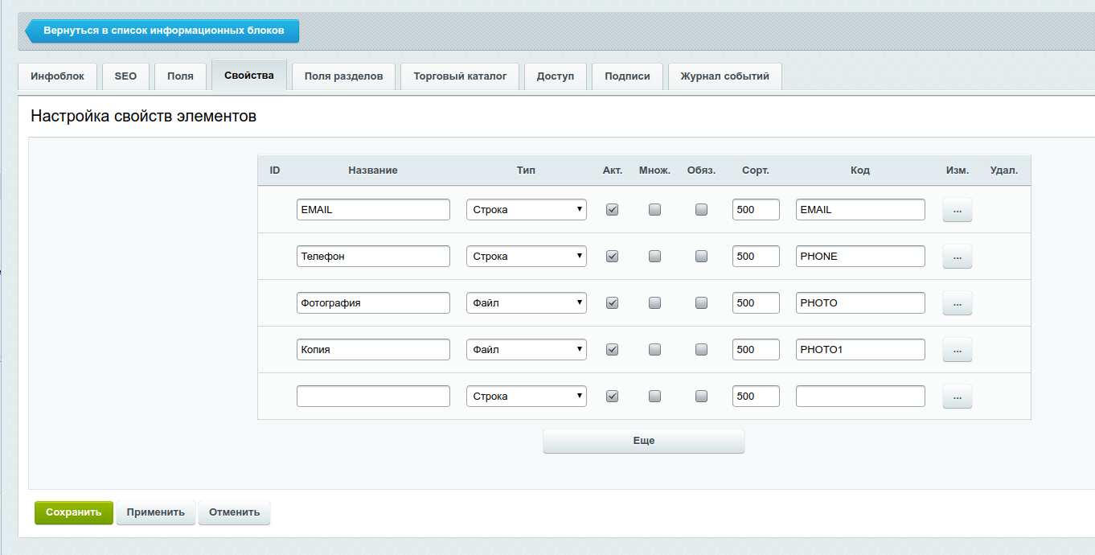Open type dropdown in the empty row
The image size is (1095, 555).
[527, 397]
